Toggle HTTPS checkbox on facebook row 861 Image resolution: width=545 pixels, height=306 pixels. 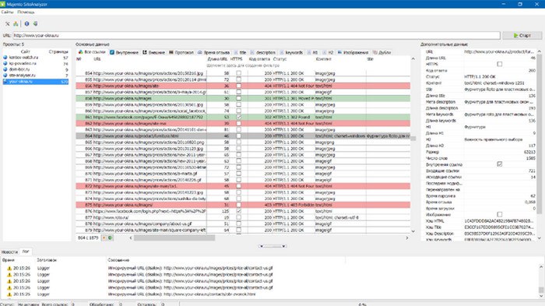(239, 118)
